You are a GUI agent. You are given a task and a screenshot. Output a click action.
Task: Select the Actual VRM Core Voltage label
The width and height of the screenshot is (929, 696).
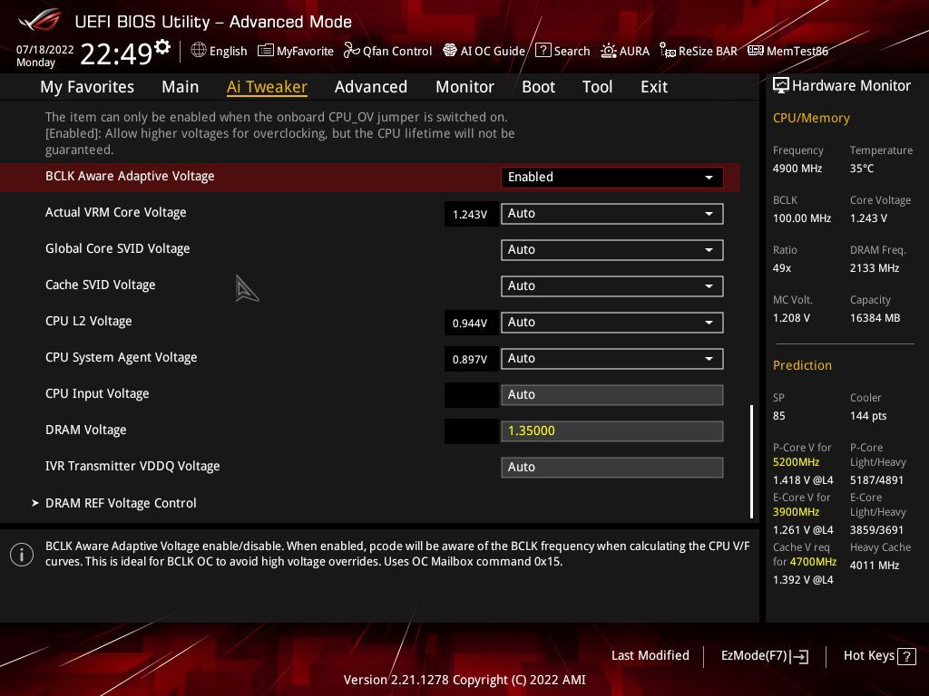pos(115,212)
